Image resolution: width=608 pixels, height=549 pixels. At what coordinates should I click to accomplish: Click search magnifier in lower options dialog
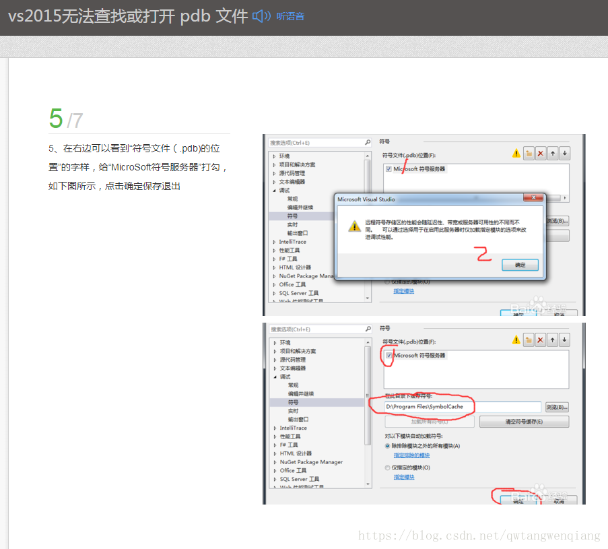point(368,329)
